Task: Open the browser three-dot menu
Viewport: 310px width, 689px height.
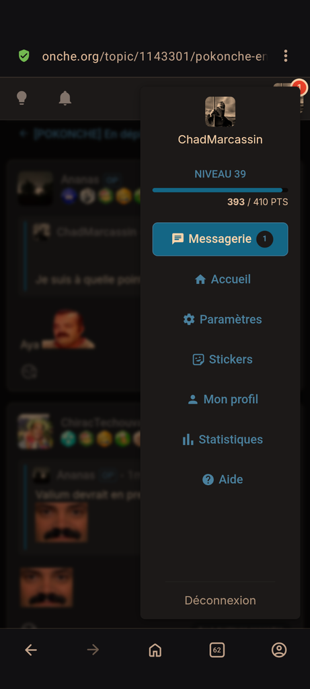Action: point(286,56)
